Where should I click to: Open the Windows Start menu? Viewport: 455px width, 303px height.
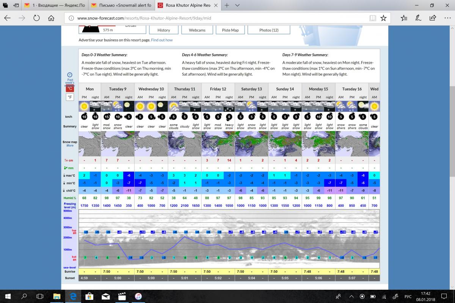8,296
